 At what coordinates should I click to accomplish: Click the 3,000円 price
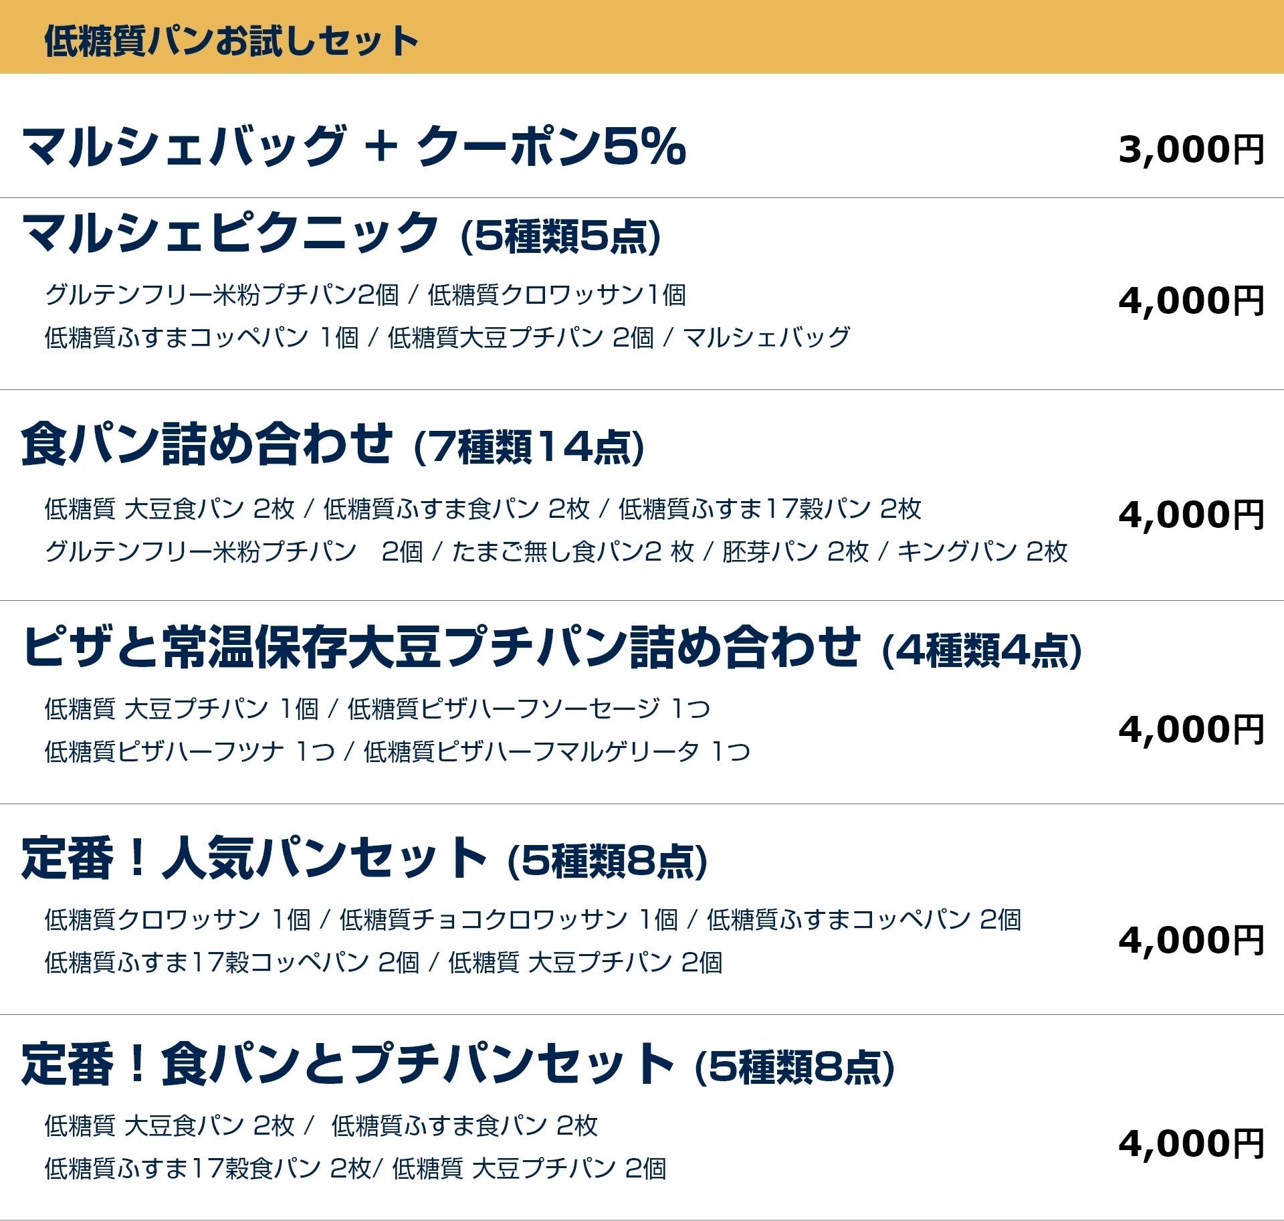[x=1190, y=149]
